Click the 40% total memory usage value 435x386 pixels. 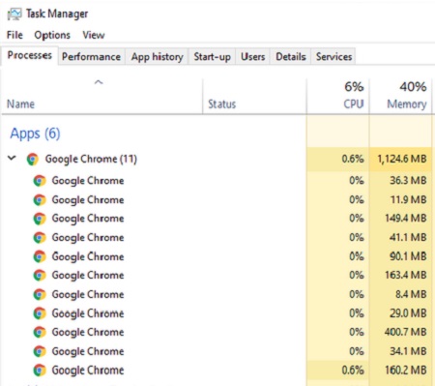[x=413, y=87]
